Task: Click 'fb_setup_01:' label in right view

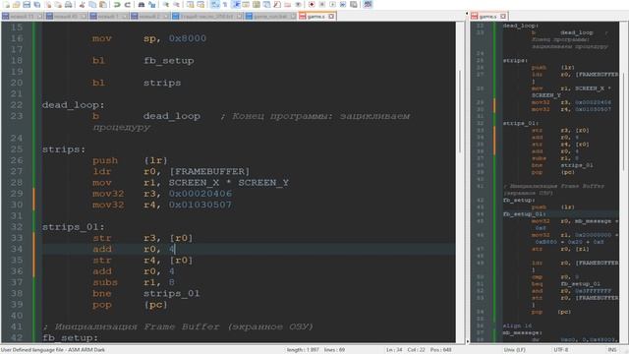Action: click(x=524, y=214)
